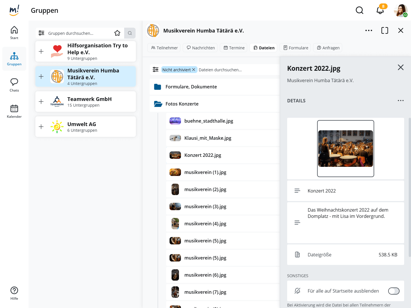The image size is (411, 308).
Task: Toggle Für alle auf Startseite ausblenden
Action: 394,291
